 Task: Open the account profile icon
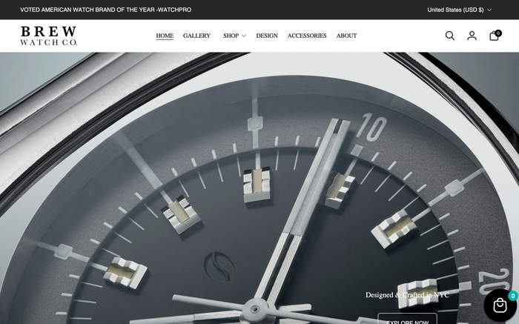472,36
